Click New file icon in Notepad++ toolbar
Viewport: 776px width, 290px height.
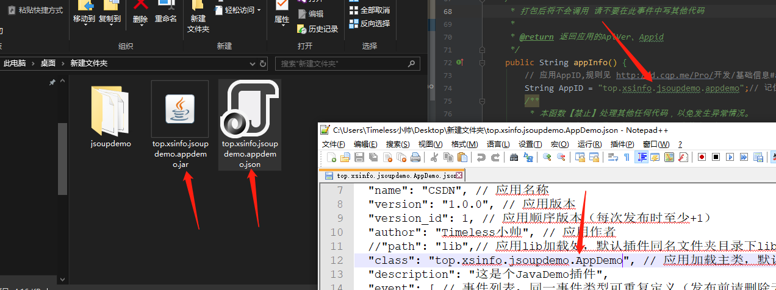coord(331,157)
